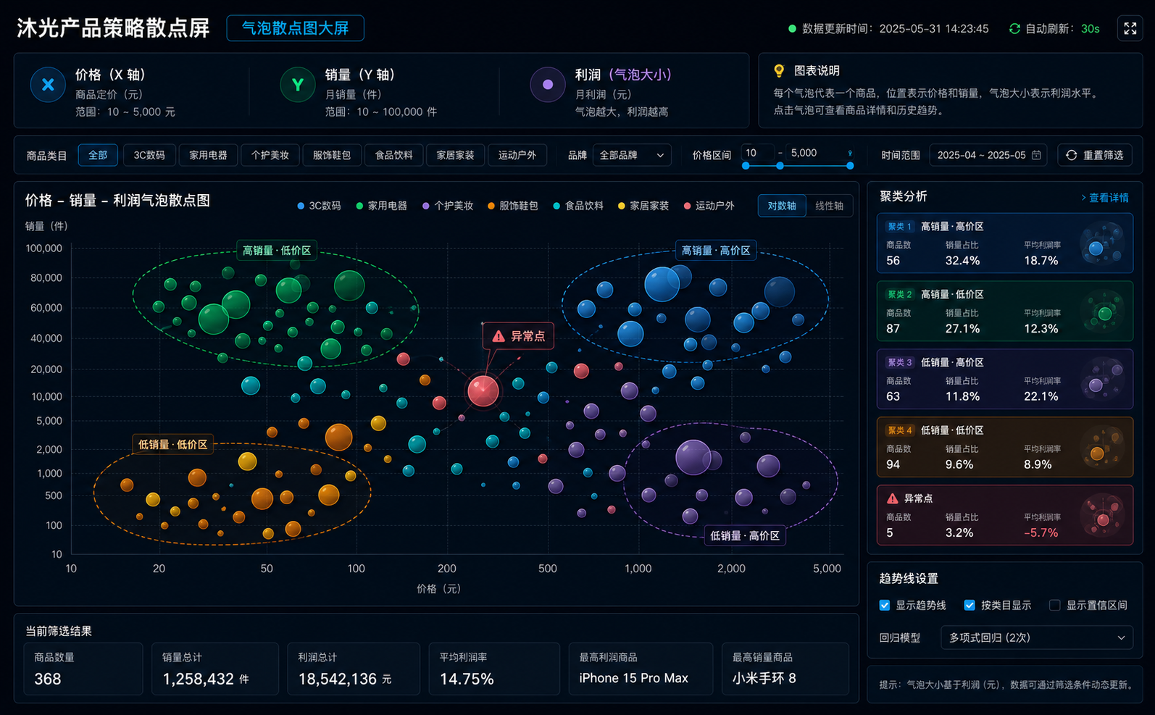
Task: Filter by 服饰鞋包 category
Action: tap(332, 155)
